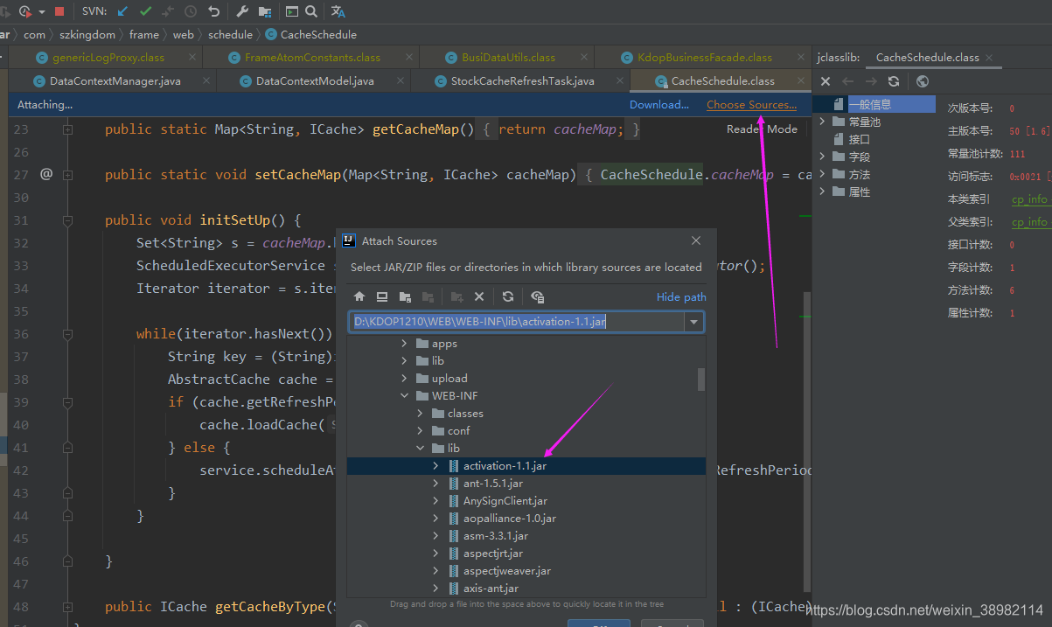Screen dimensions: 1052x627
Task: Select aspectjweaver.jar in tree
Action: pos(507,570)
